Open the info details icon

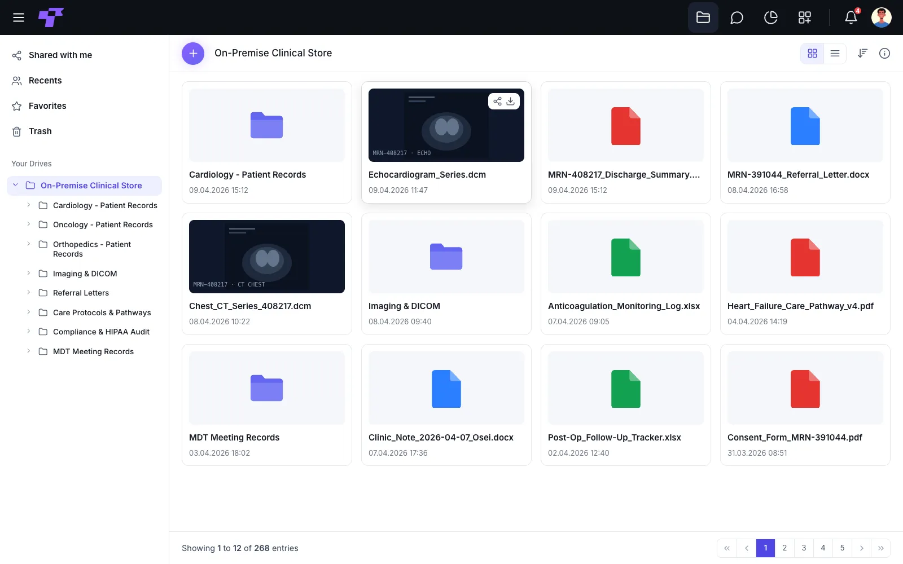click(x=884, y=53)
